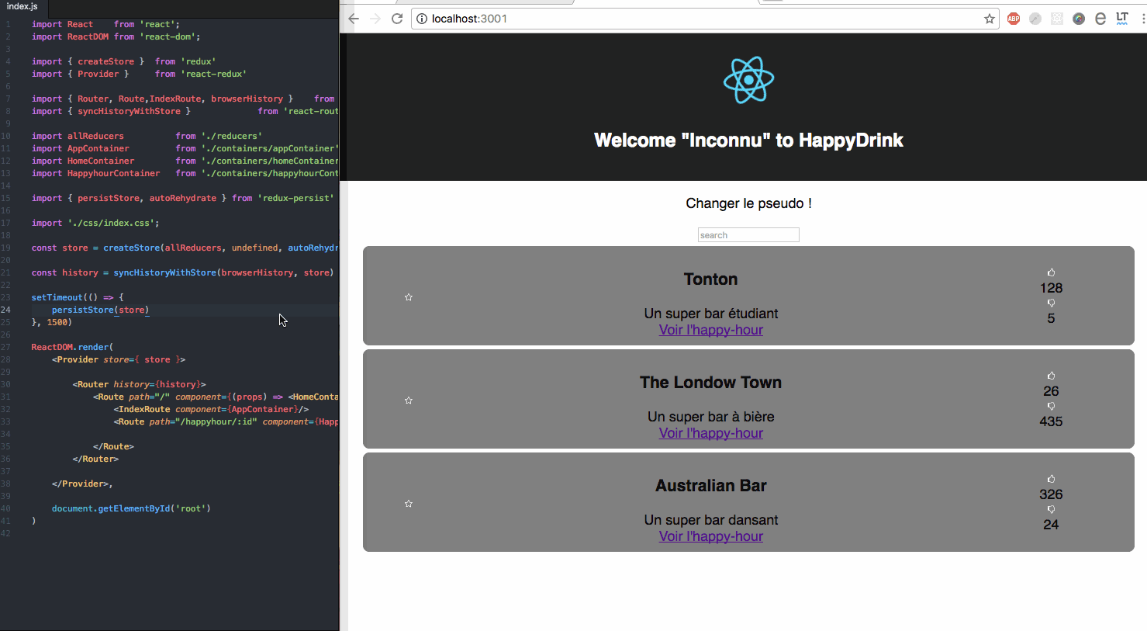Like the Australian Bar
1147x631 pixels.
pos(1051,479)
